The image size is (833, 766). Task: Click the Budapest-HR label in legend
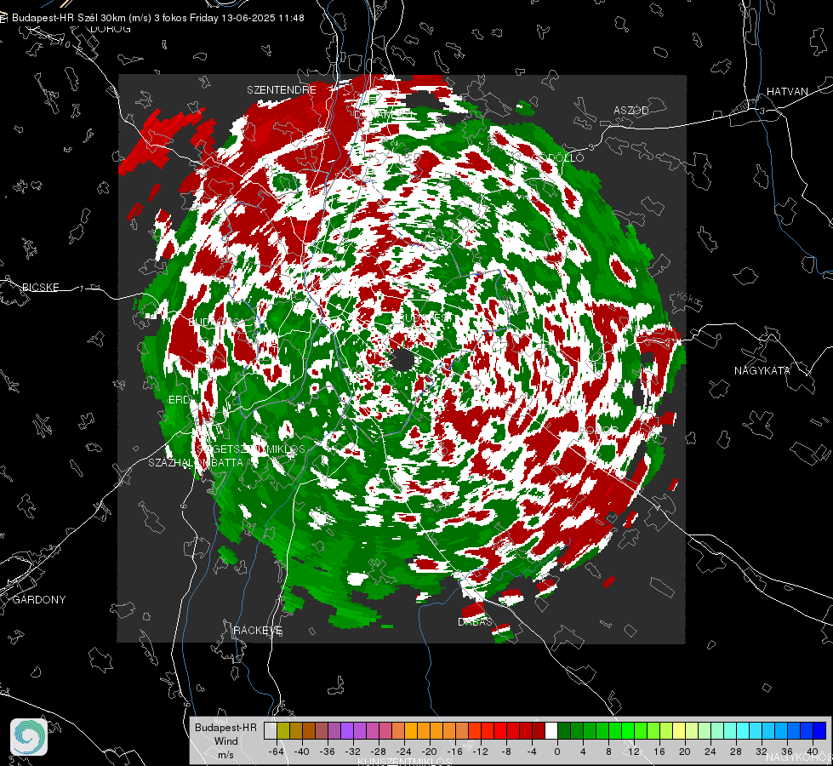pos(225,727)
